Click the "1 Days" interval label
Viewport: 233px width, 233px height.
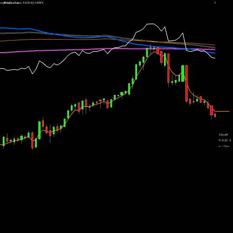(x=226, y=146)
